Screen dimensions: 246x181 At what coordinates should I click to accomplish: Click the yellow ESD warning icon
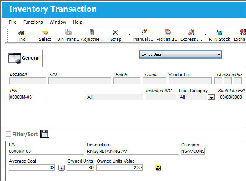(x=158, y=168)
